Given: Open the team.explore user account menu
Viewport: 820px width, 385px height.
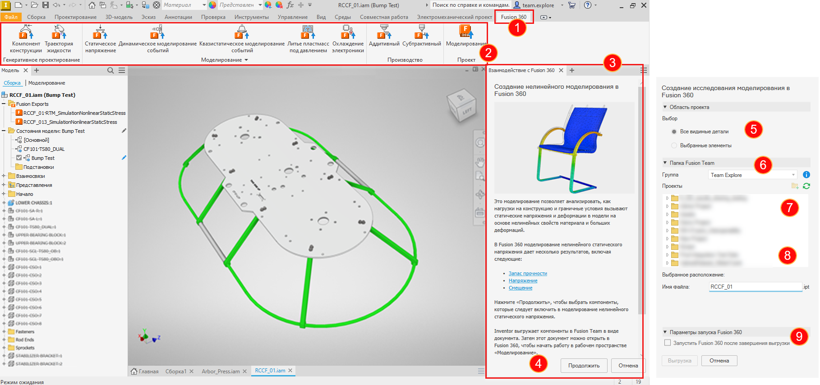Looking at the screenshot, I should click(x=538, y=5).
